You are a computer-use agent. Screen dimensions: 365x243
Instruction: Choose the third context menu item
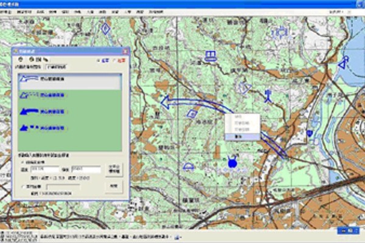[x=243, y=129]
